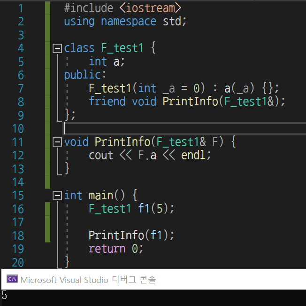Click 'main()' on line 15

(107, 196)
